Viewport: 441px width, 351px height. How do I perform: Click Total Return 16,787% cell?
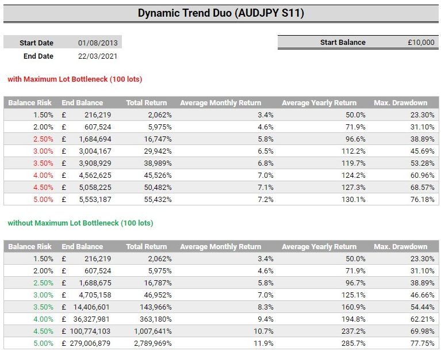[158, 283]
